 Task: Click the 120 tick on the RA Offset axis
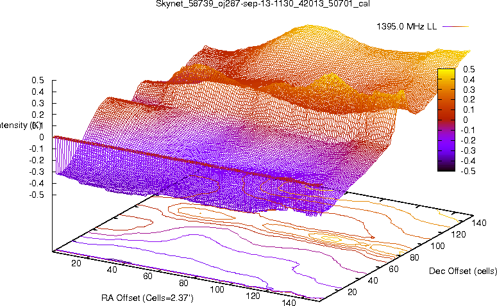253,296
